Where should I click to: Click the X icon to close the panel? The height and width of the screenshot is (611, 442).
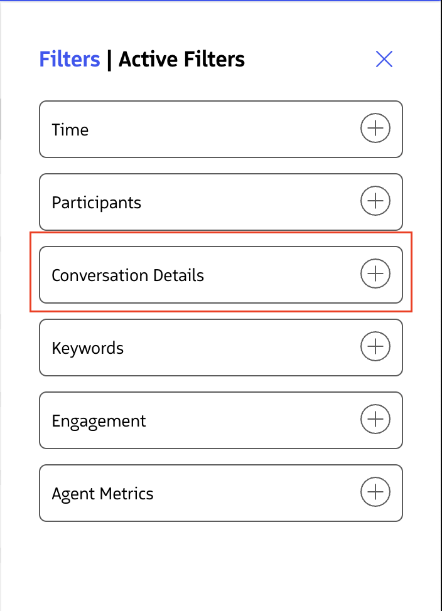coord(384,59)
